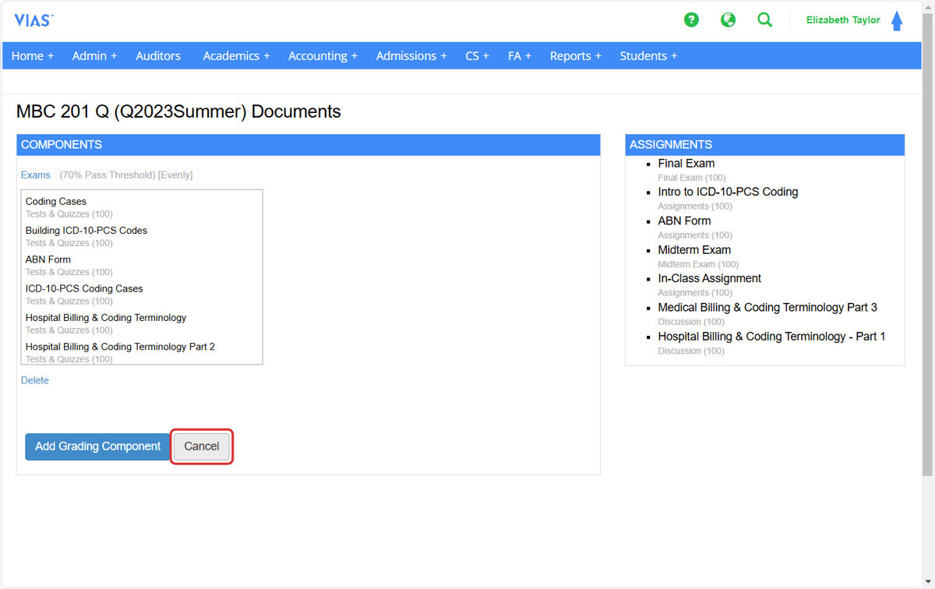The width and height of the screenshot is (935, 589).
Task: Click the 70% Pass Threshold text
Action: (108, 175)
